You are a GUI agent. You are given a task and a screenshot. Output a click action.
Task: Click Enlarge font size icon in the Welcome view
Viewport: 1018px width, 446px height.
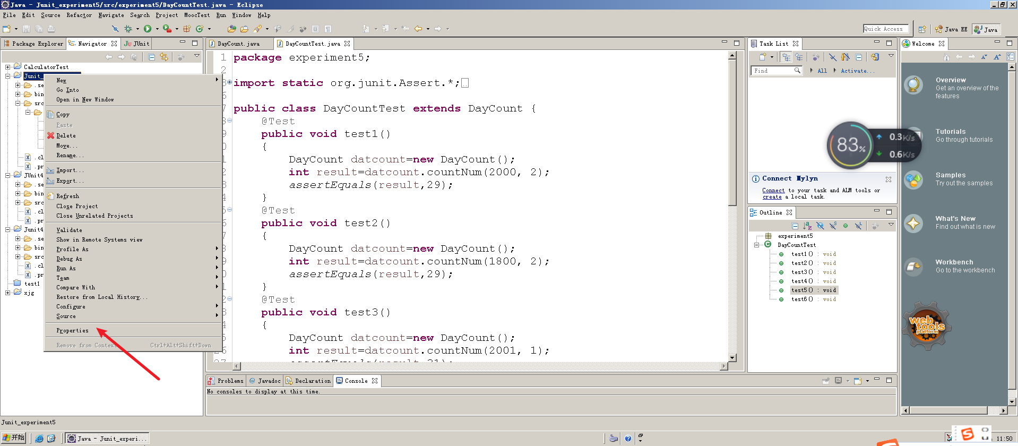pos(997,57)
